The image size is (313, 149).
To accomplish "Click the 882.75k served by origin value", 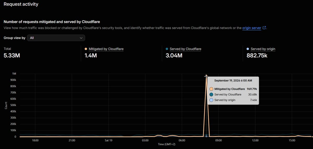I will click(x=257, y=55).
